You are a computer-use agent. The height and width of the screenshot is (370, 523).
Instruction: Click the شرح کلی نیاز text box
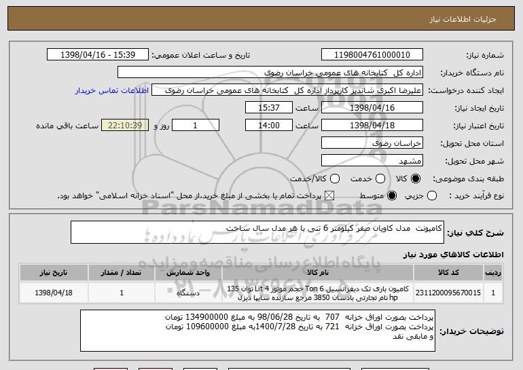(x=257, y=232)
